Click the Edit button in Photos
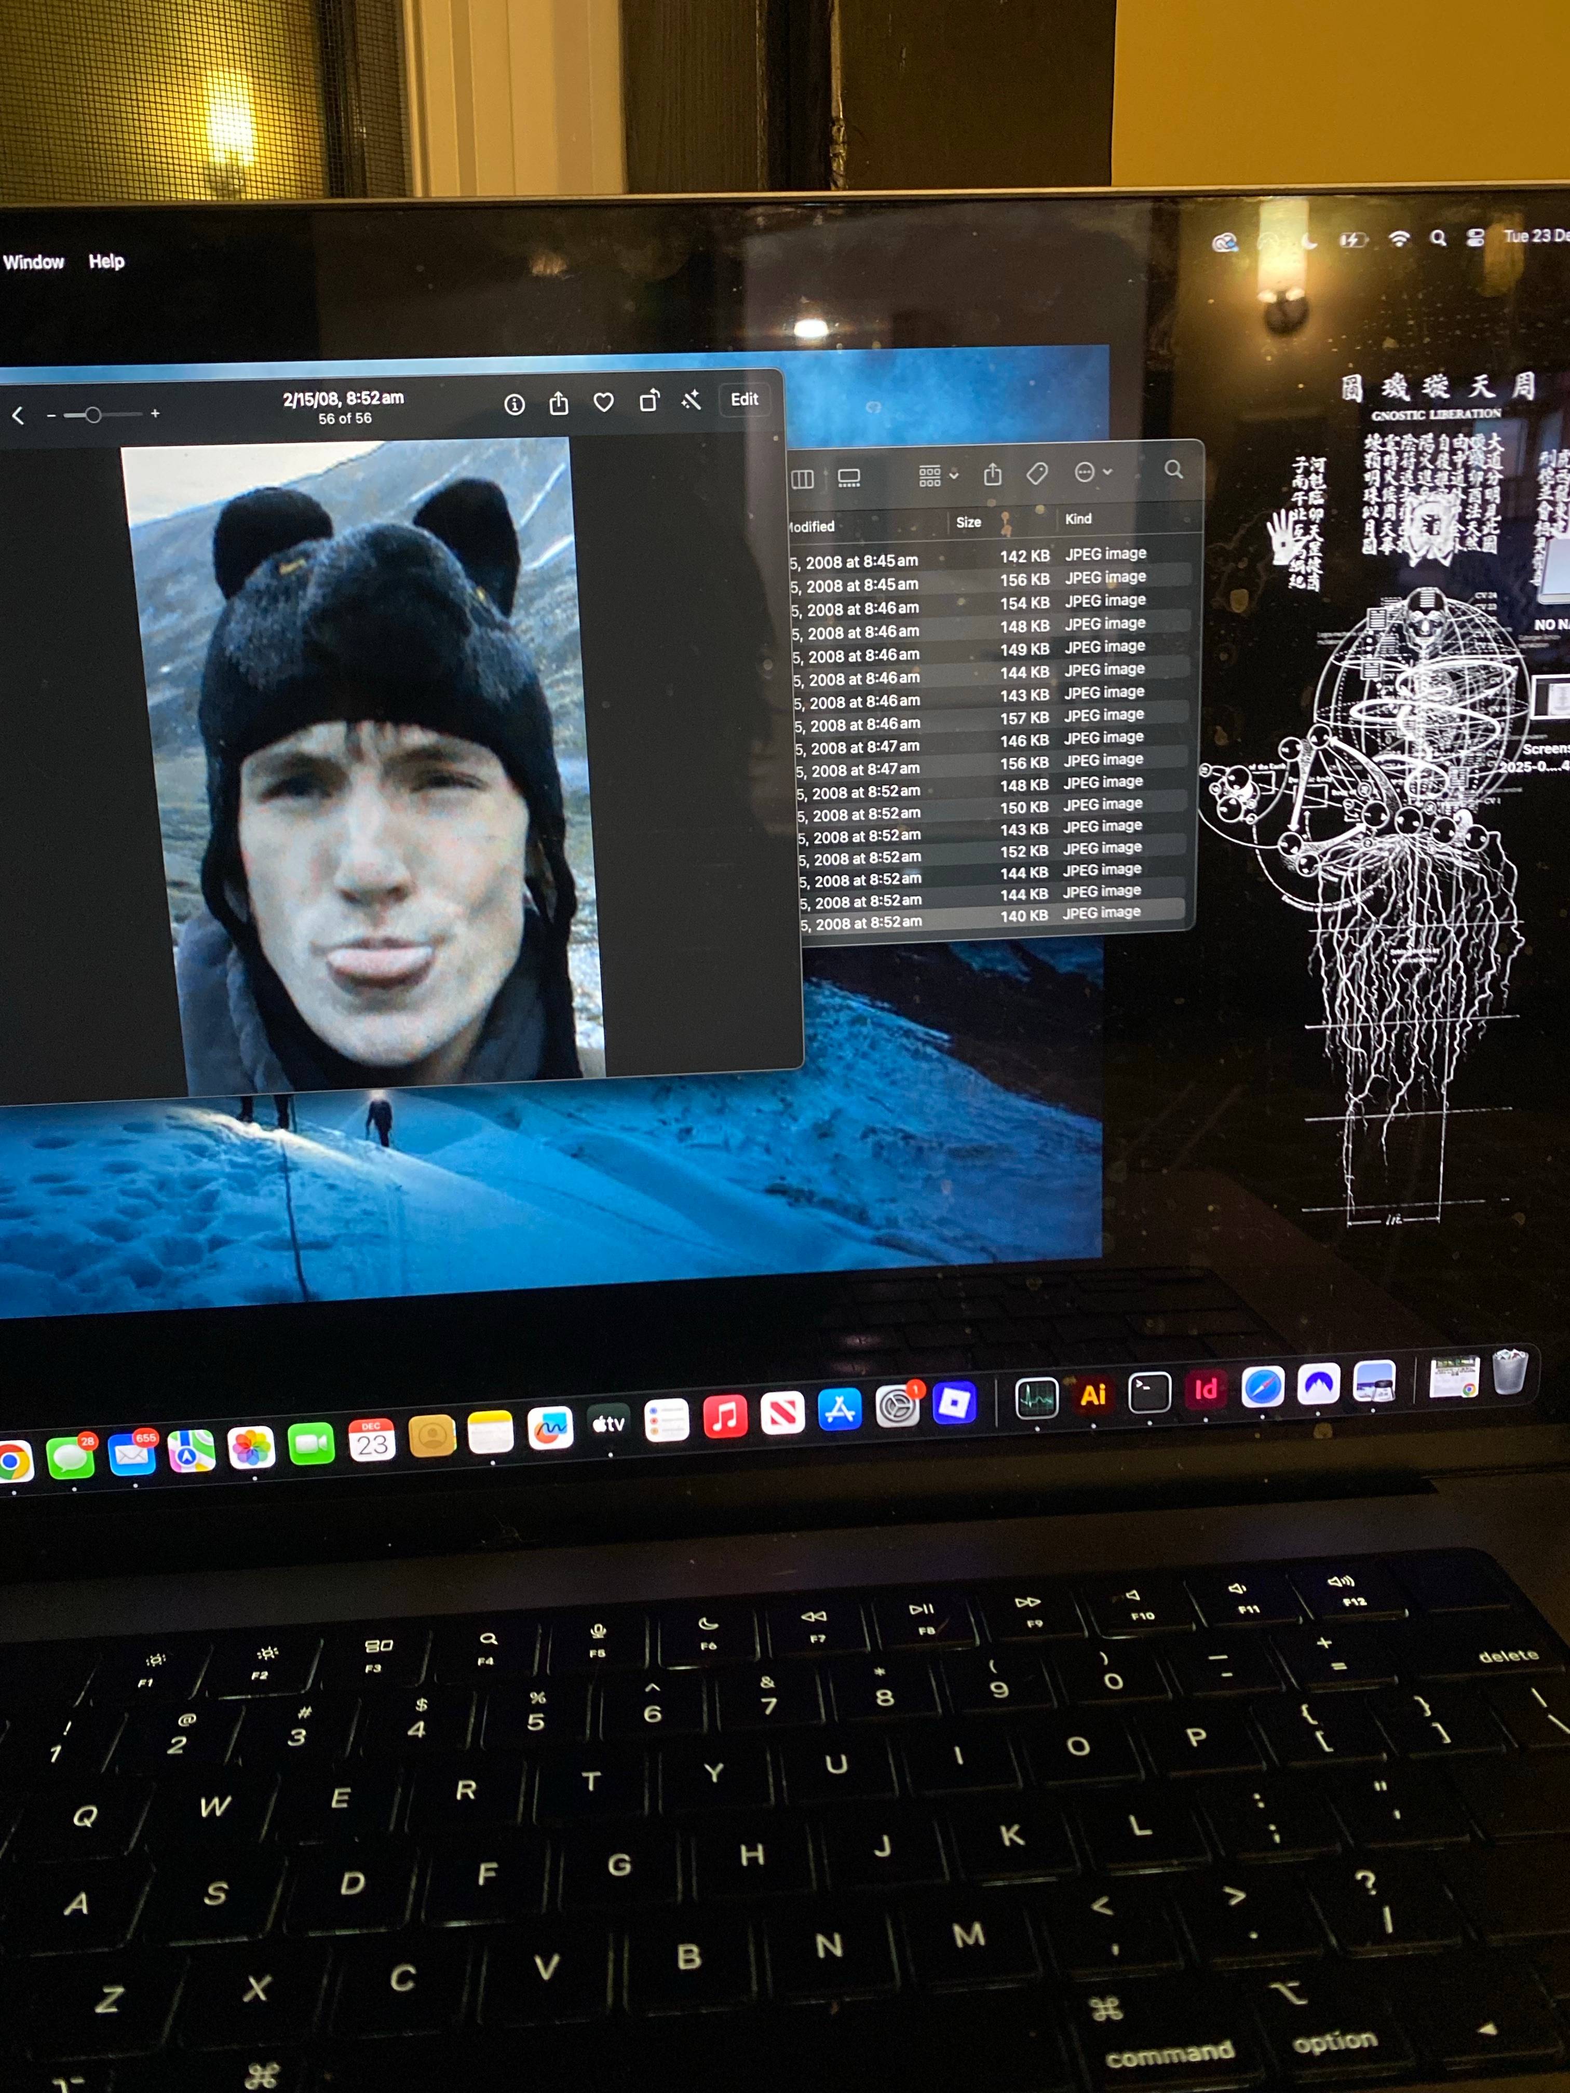The height and width of the screenshot is (2093, 1570). click(744, 399)
